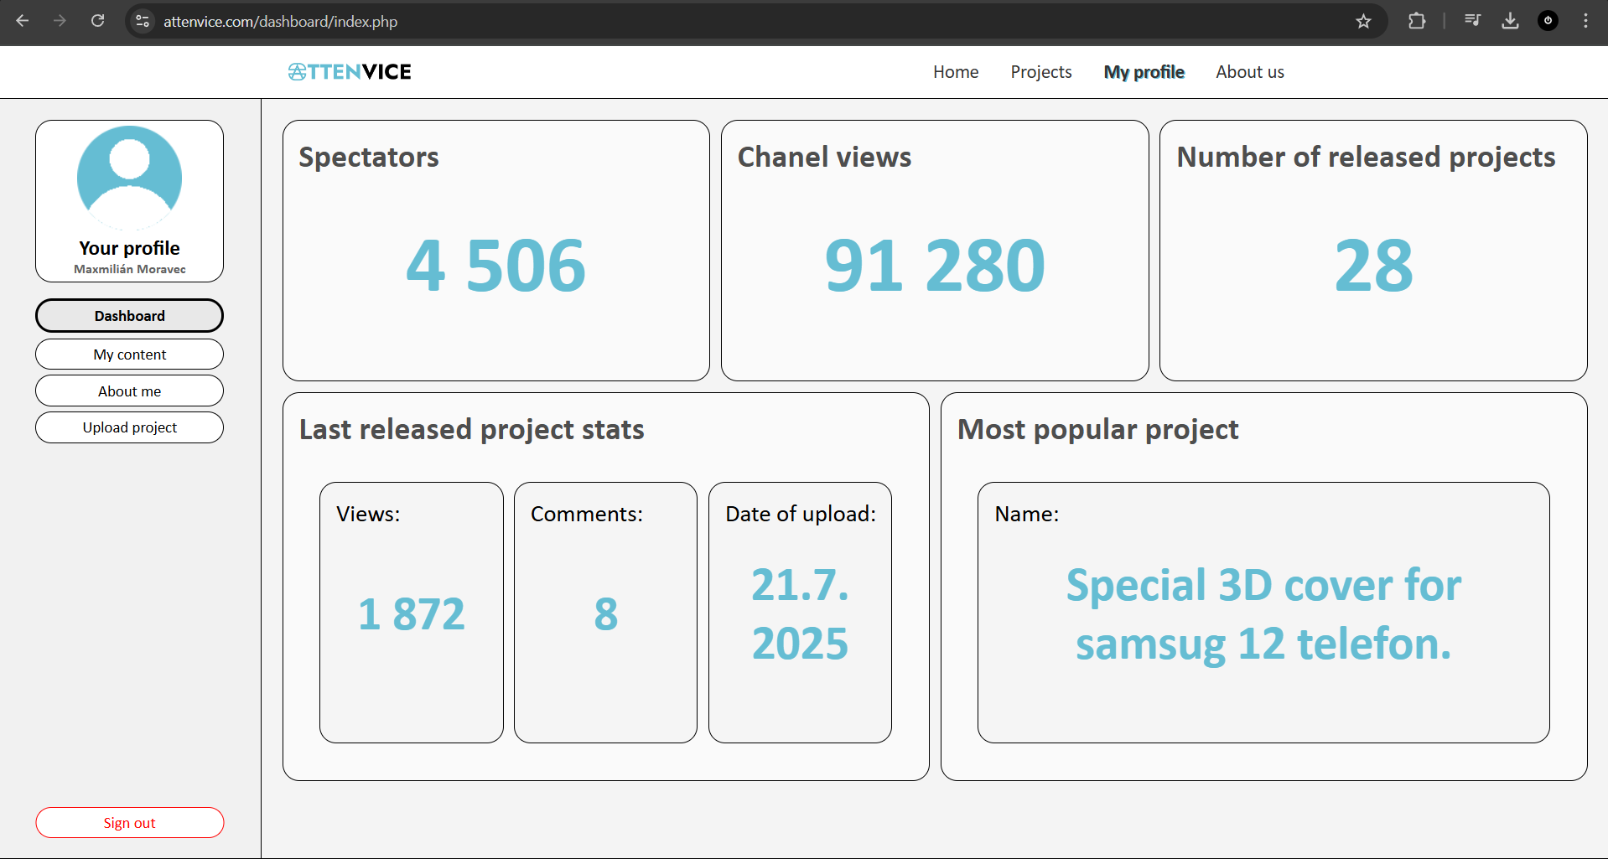Click the channel views value 91 280
Viewport: 1608px width, 859px height.
935,266
